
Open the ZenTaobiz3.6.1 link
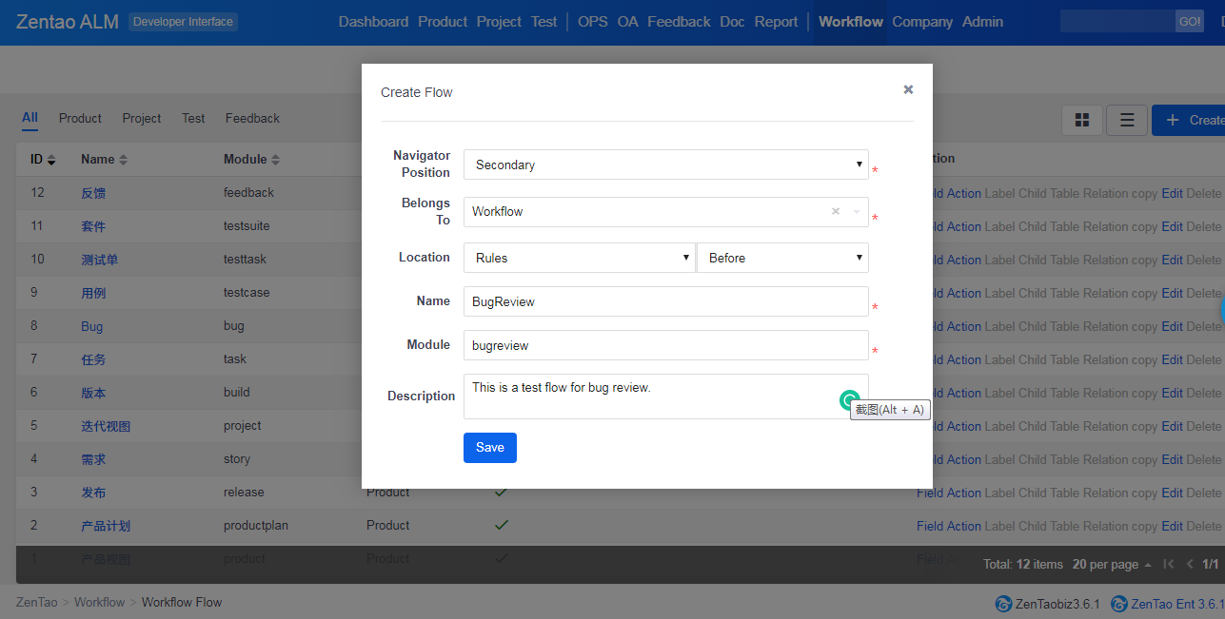coord(1048,604)
